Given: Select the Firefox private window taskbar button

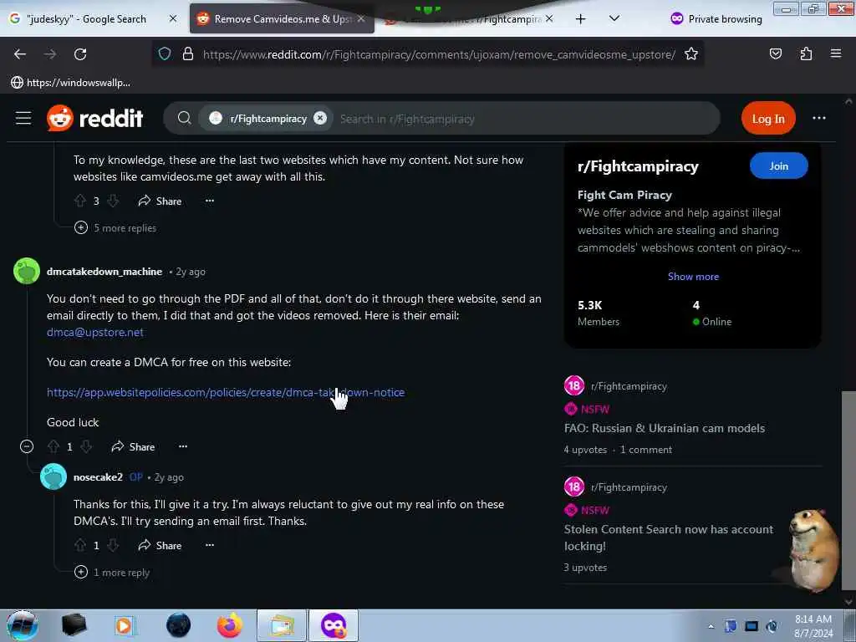Looking at the screenshot, I should 334,625.
